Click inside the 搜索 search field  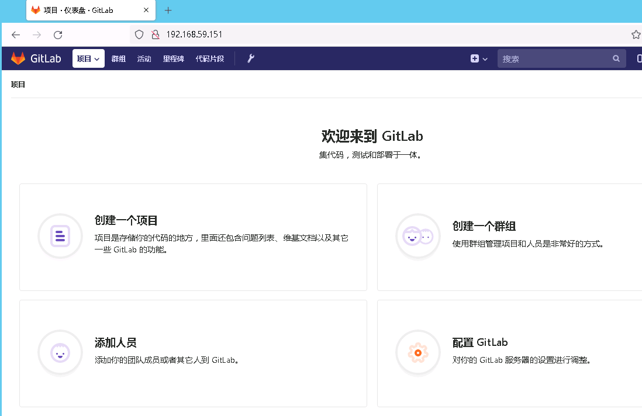(x=555, y=58)
